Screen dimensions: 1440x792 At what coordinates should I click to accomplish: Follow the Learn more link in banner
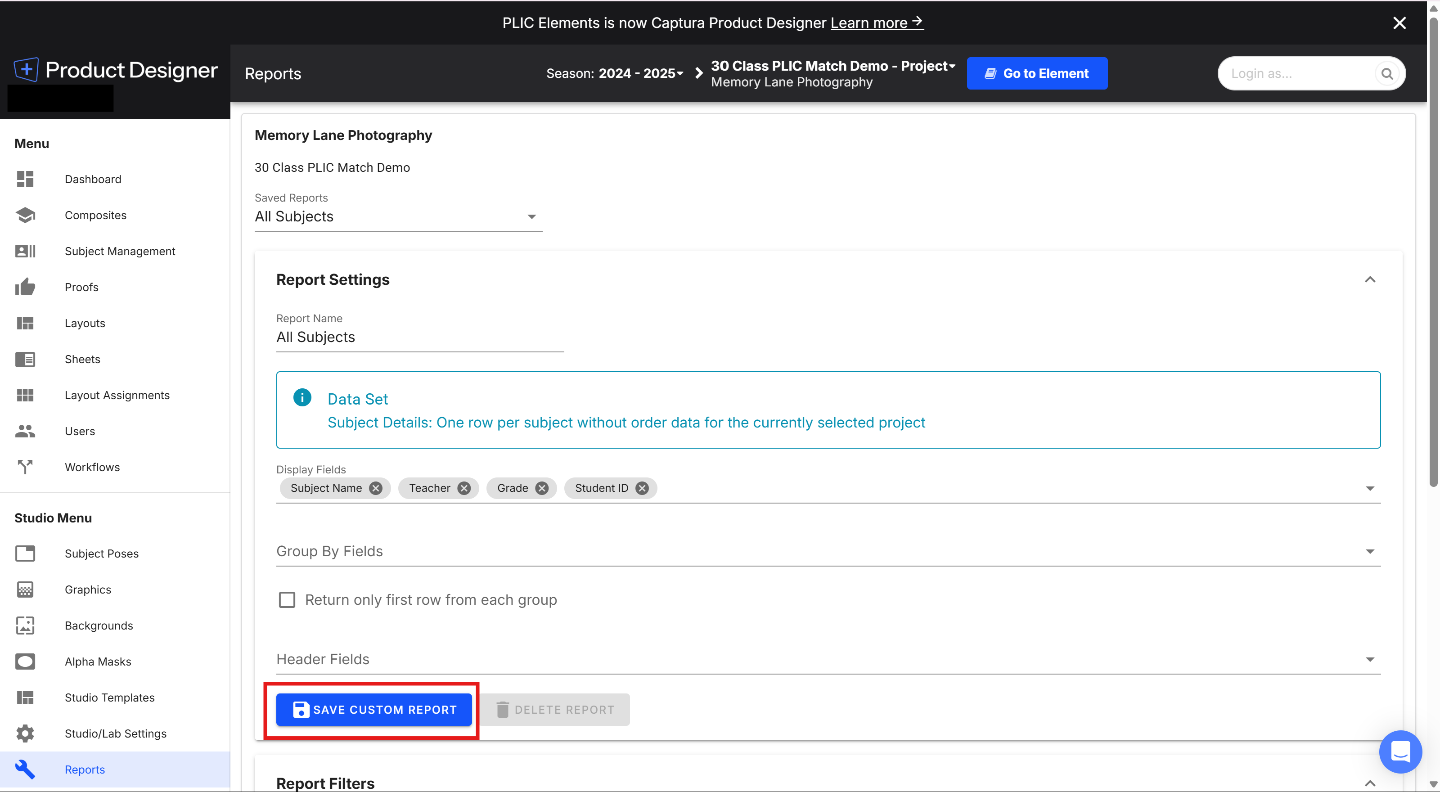pyautogui.click(x=877, y=23)
